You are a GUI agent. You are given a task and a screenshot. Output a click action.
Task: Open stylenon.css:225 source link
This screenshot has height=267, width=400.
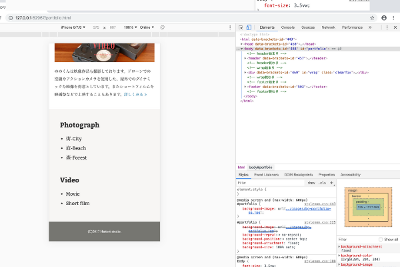coord(320,222)
